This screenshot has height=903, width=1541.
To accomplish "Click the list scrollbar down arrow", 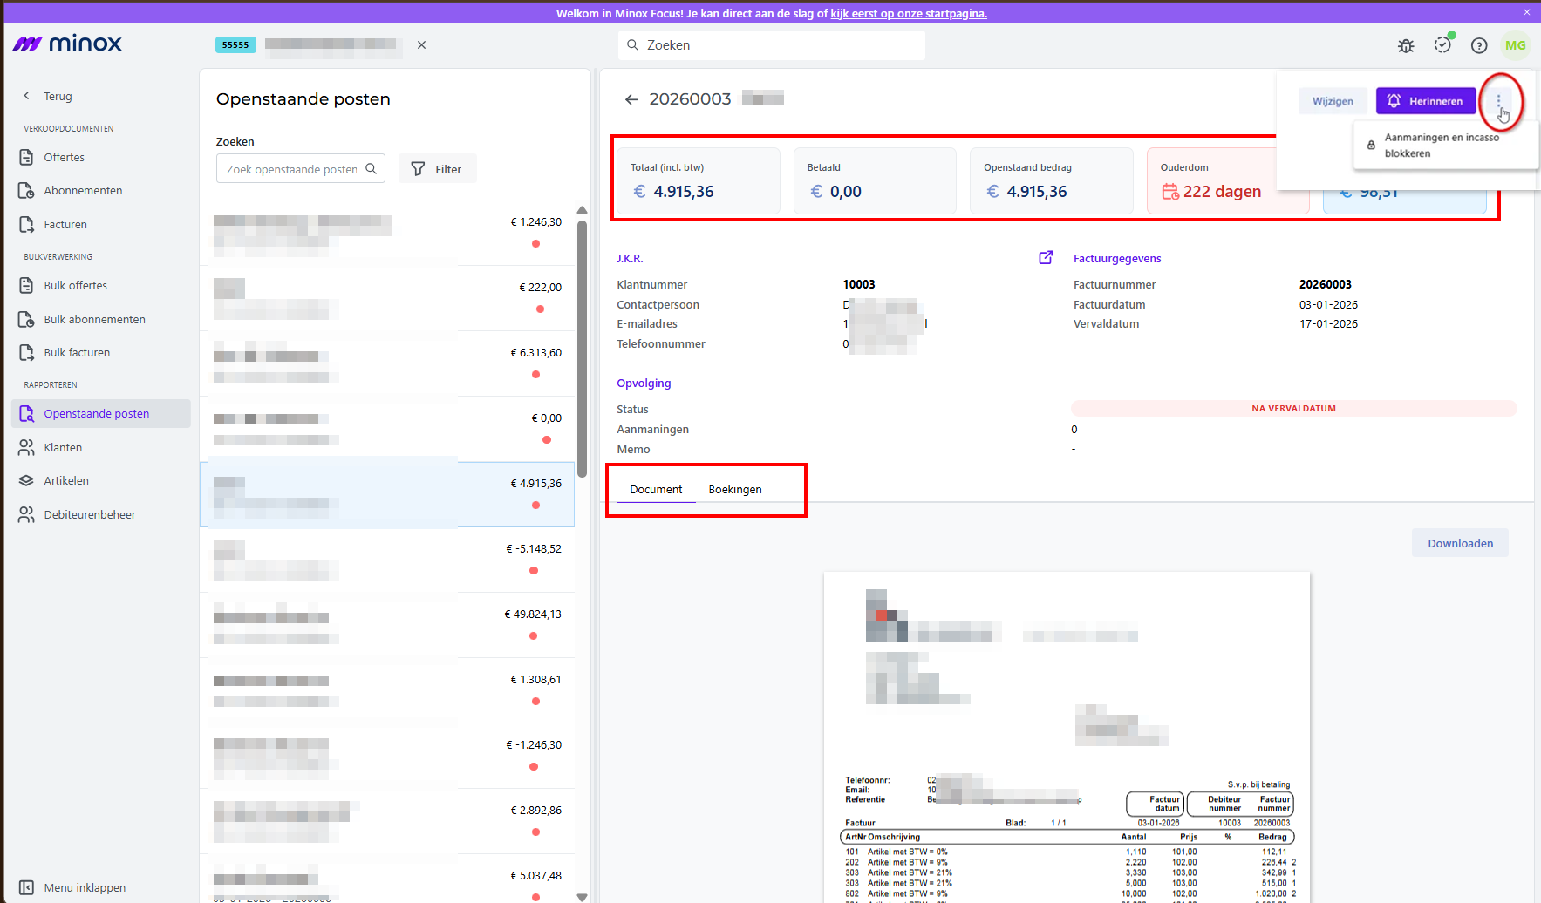I will [x=582, y=897].
